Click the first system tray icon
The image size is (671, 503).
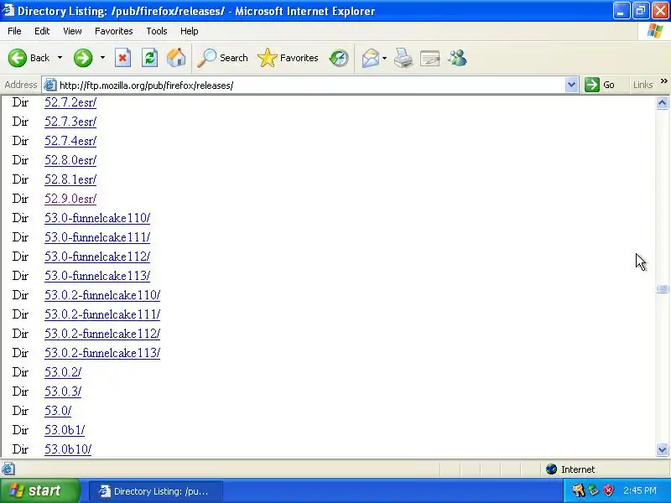click(579, 490)
